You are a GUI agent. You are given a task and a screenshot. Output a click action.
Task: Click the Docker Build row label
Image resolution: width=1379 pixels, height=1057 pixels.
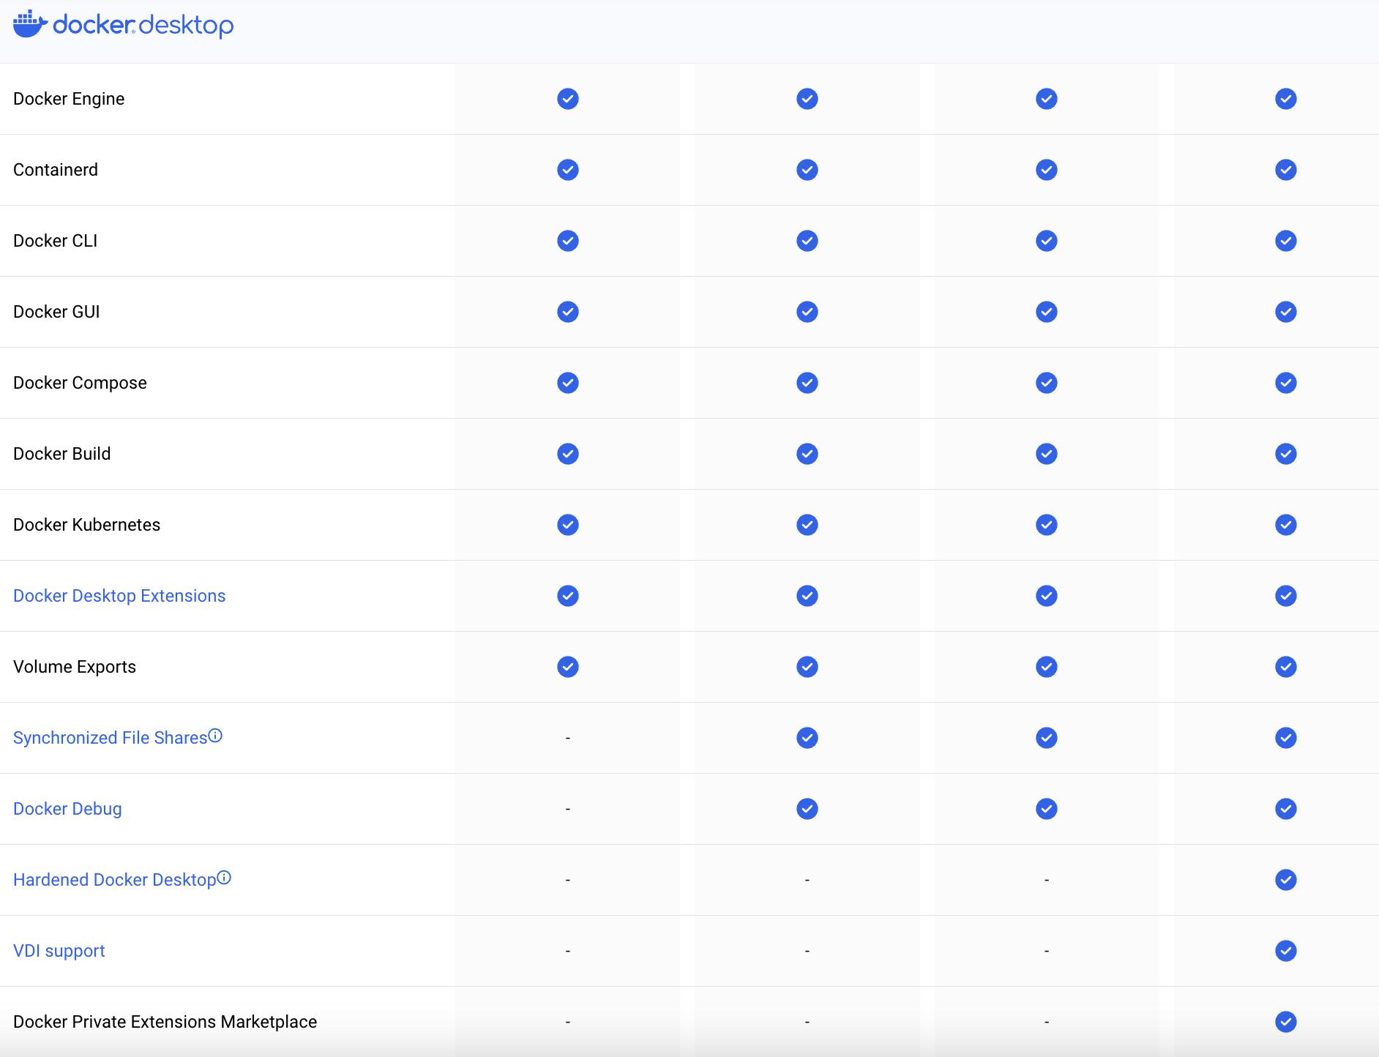pyautogui.click(x=62, y=454)
